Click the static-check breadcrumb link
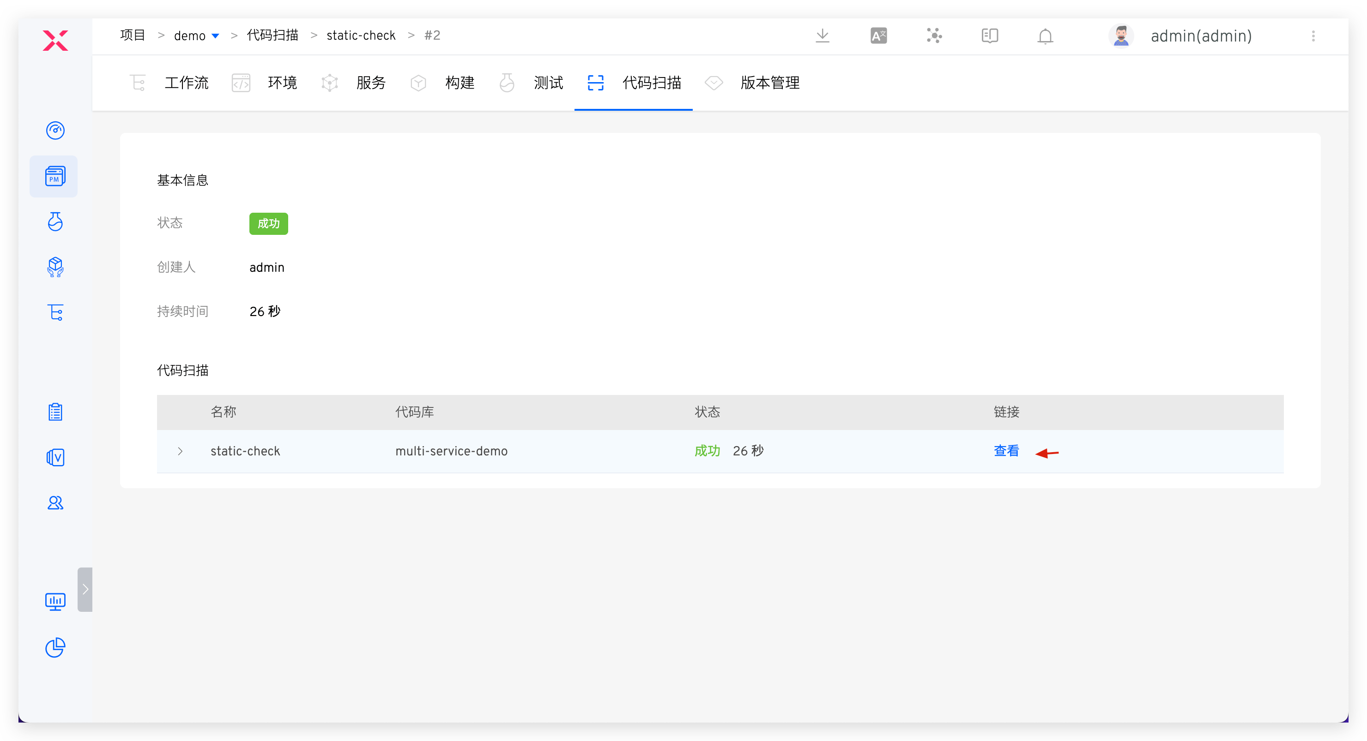Screen dimensions: 1367x741 coord(361,36)
